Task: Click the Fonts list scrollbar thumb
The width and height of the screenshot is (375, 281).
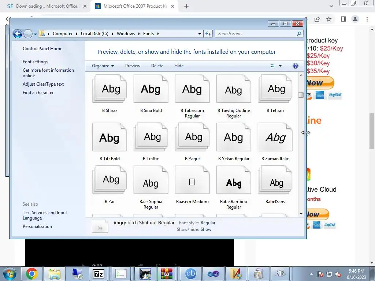Action: (x=301, y=95)
